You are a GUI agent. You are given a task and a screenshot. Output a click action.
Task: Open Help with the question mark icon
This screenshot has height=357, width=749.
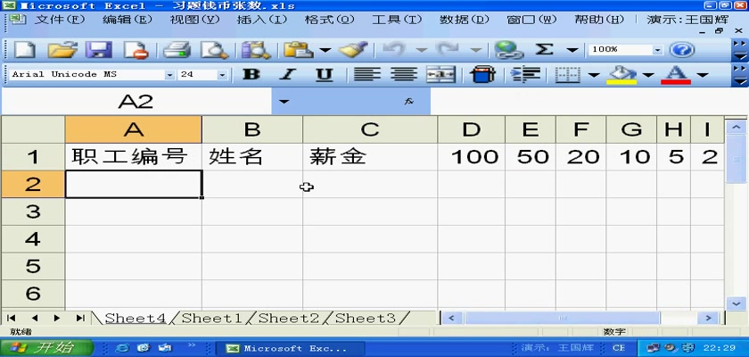pos(682,50)
